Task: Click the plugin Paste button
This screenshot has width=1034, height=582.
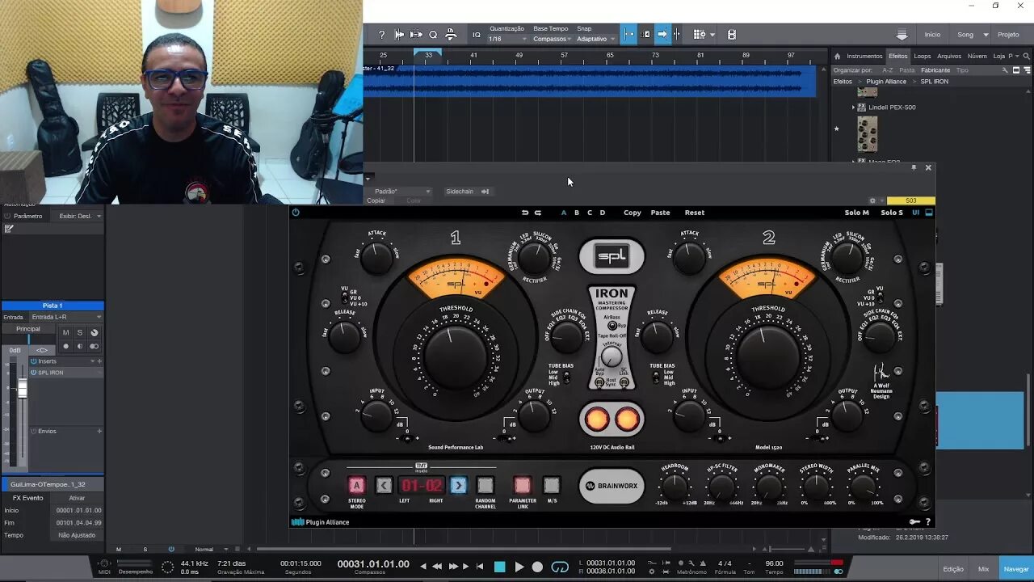Action: pyautogui.click(x=661, y=213)
